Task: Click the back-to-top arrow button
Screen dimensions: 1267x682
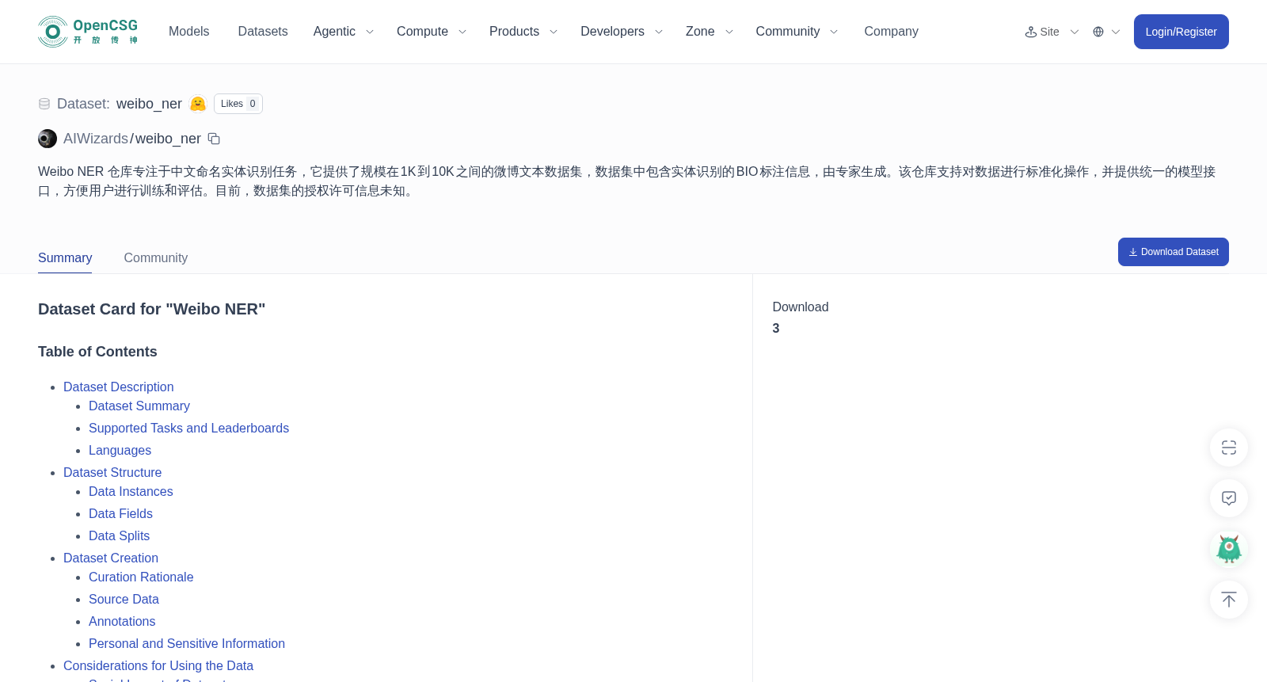Action: click(x=1229, y=600)
